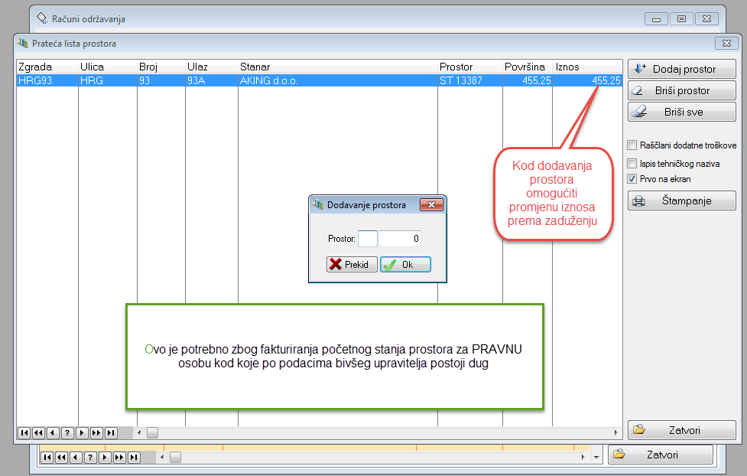747x476 pixels.
Task: Click the Štampanje print button
Action: [x=681, y=201]
